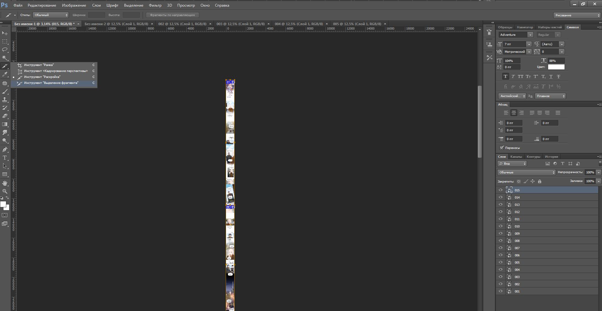Close the 002 @ 12,5% document tab
Image resolution: width=602 pixels, height=311 pixels.
pyautogui.click(x=211, y=24)
